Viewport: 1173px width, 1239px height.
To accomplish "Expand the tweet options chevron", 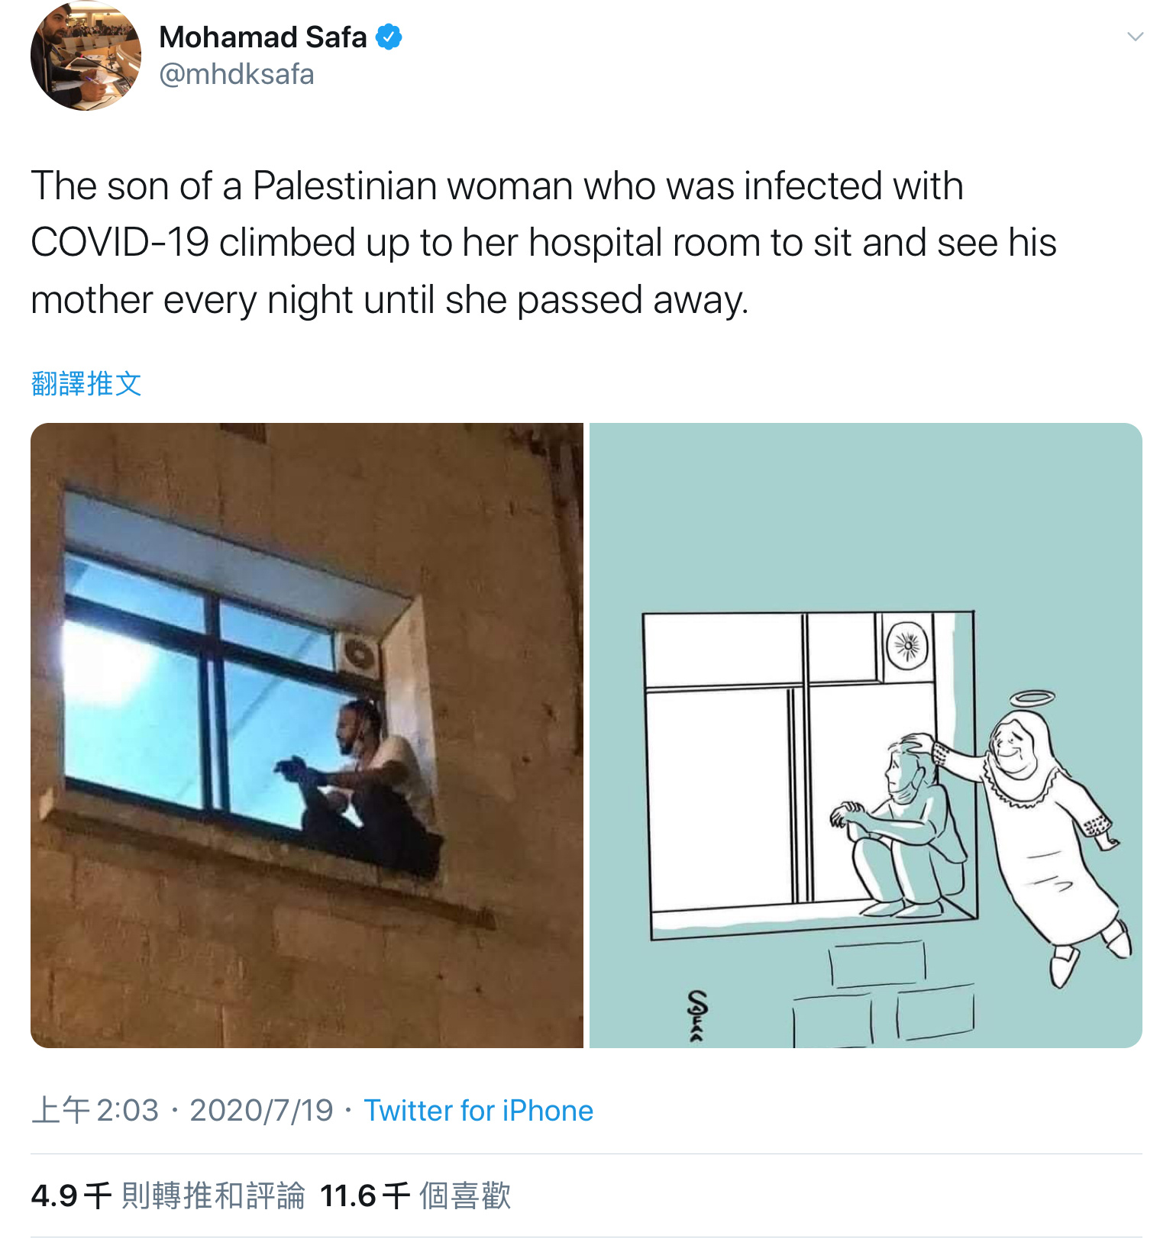I will point(1135,37).
